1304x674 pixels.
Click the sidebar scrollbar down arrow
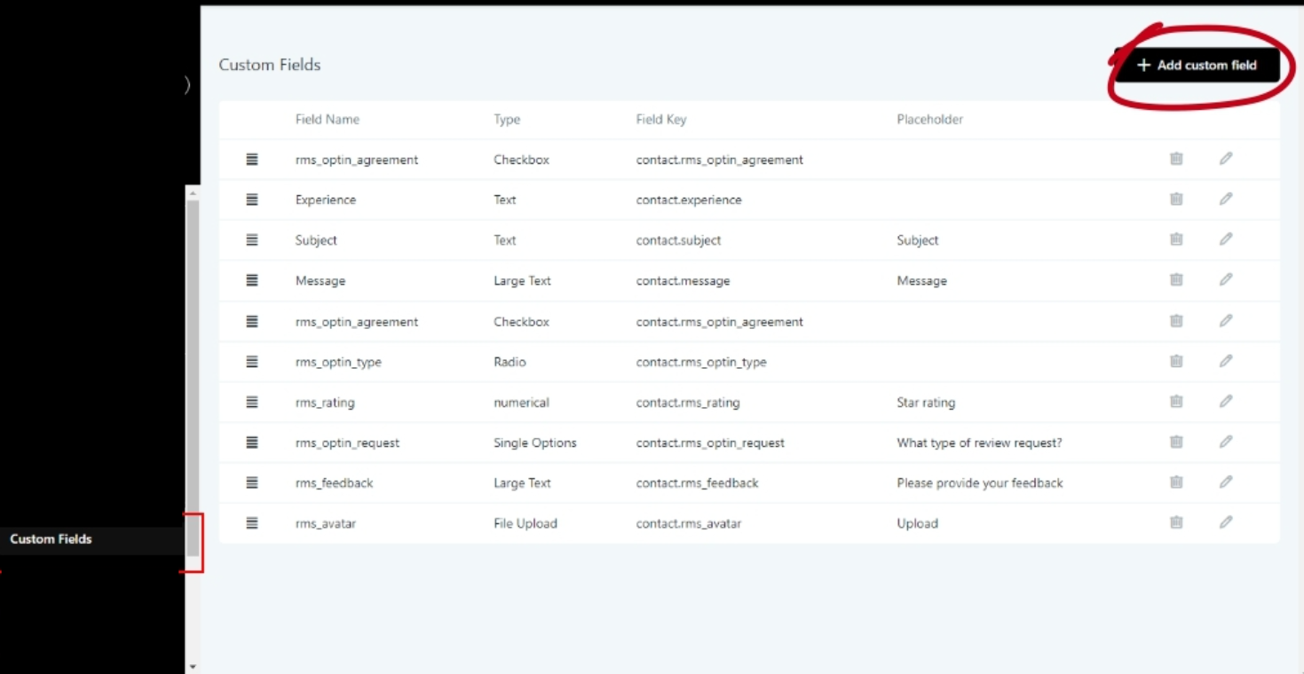tap(193, 666)
